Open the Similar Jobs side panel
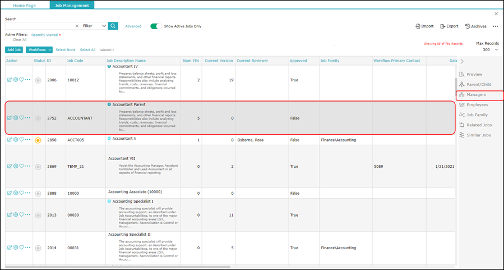The width and height of the screenshot is (504, 270). pos(475,135)
